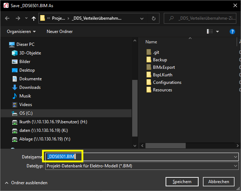Select the Resources folder
Screen dimensions: 241x191
tap(162, 90)
